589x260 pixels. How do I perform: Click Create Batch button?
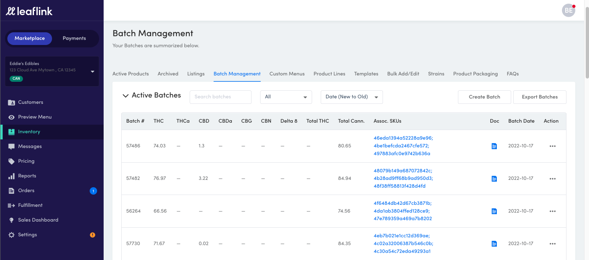pos(485,97)
